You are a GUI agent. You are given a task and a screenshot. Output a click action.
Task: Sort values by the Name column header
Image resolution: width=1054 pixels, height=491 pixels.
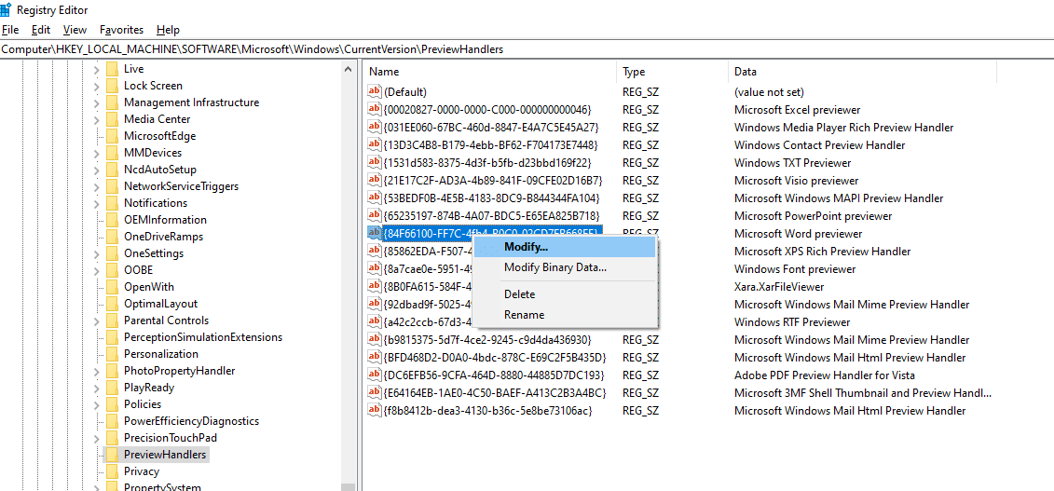(489, 71)
